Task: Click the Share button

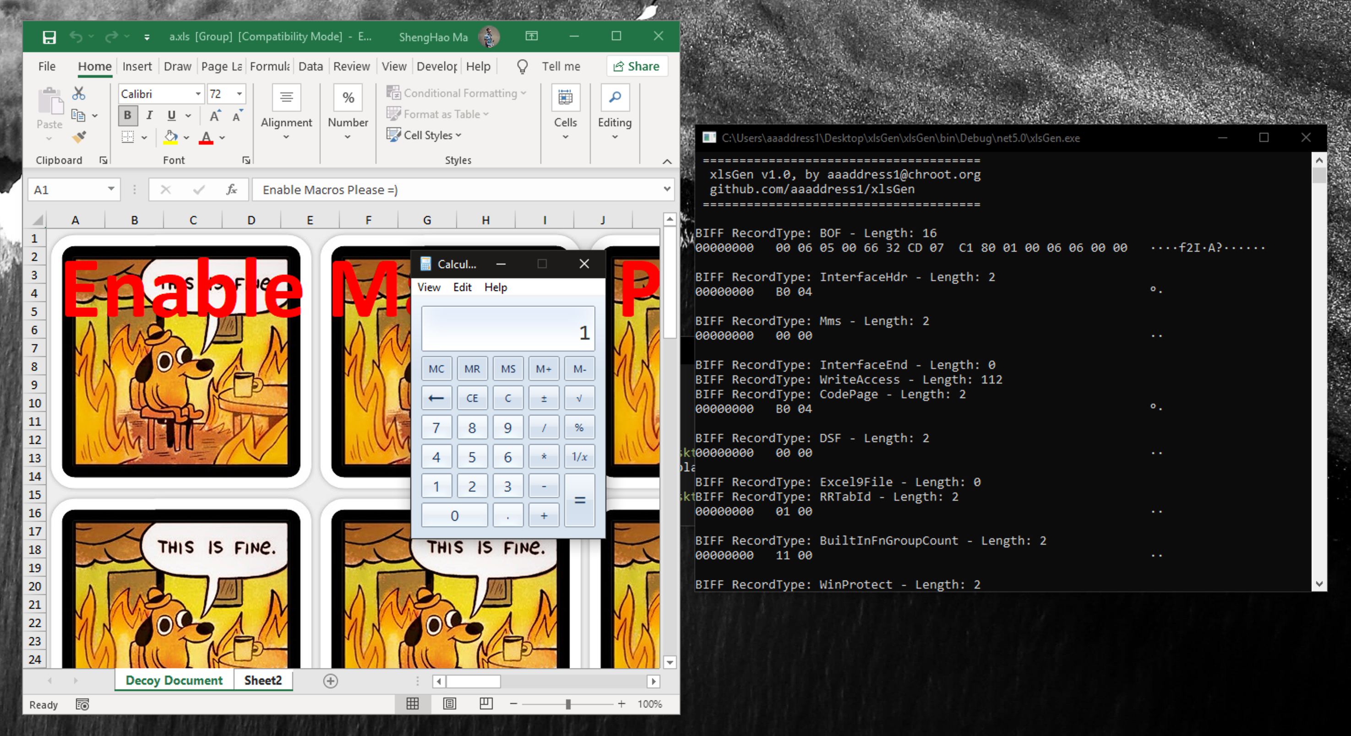Action: tap(637, 66)
